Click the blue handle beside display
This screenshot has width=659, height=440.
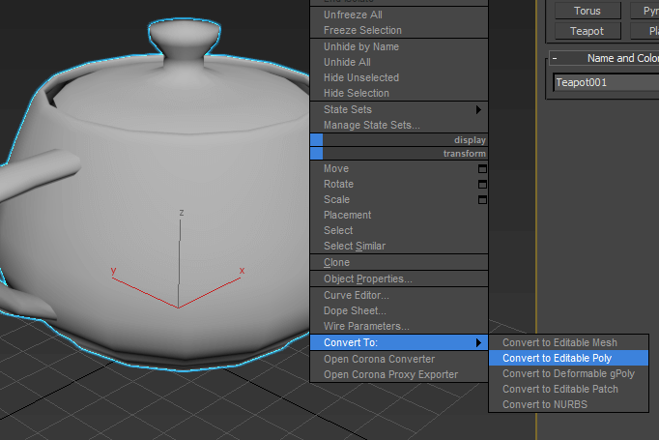click(x=317, y=140)
